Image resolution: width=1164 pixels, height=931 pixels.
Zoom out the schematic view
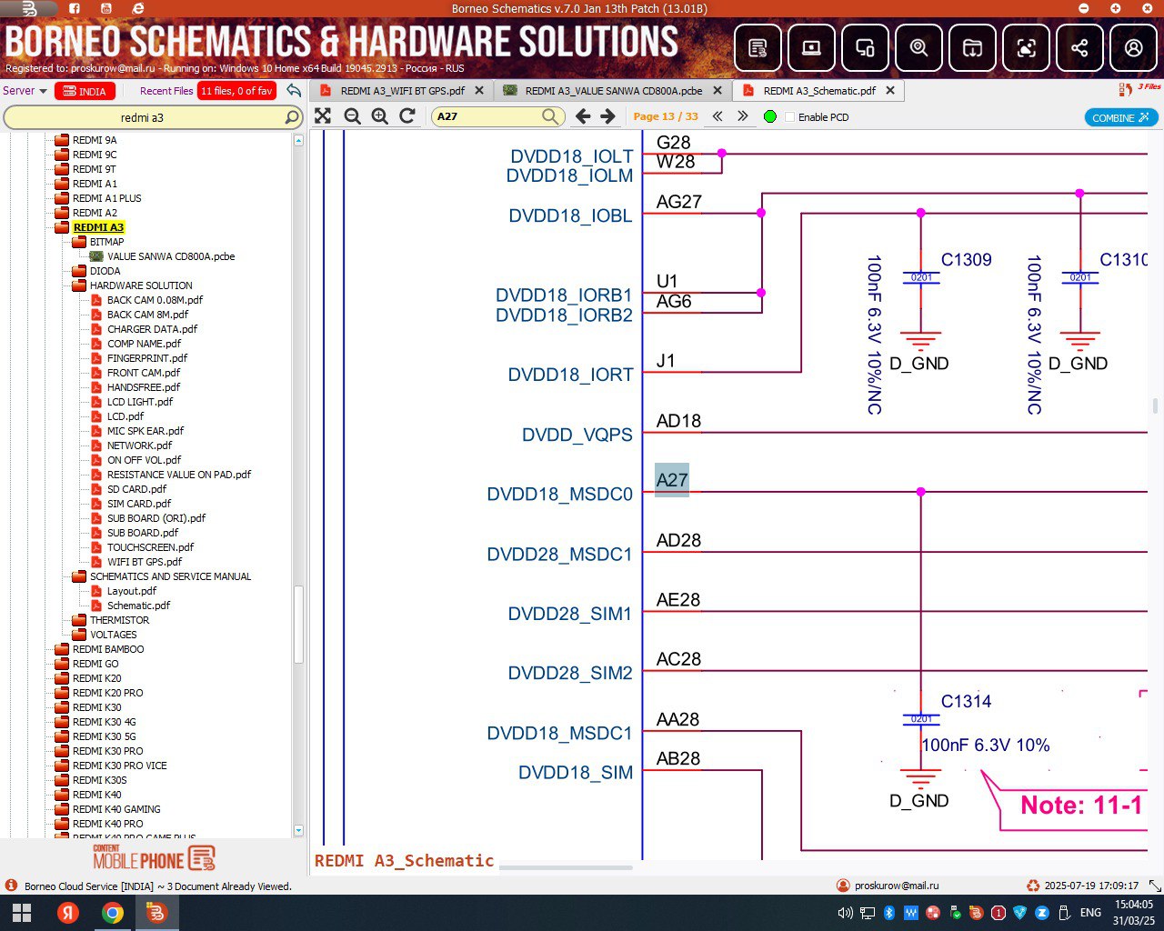pyautogui.click(x=352, y=116)
